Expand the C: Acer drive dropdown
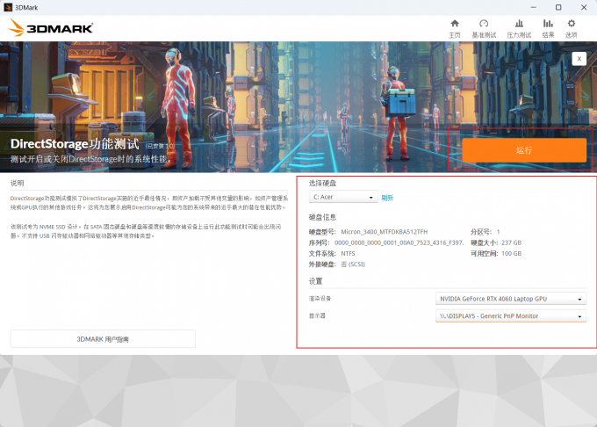 click(342, 198)
